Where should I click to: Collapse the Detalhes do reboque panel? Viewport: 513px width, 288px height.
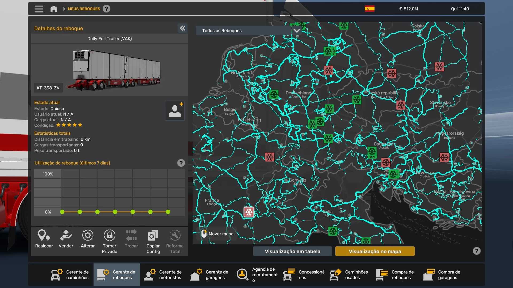(182, 28)
